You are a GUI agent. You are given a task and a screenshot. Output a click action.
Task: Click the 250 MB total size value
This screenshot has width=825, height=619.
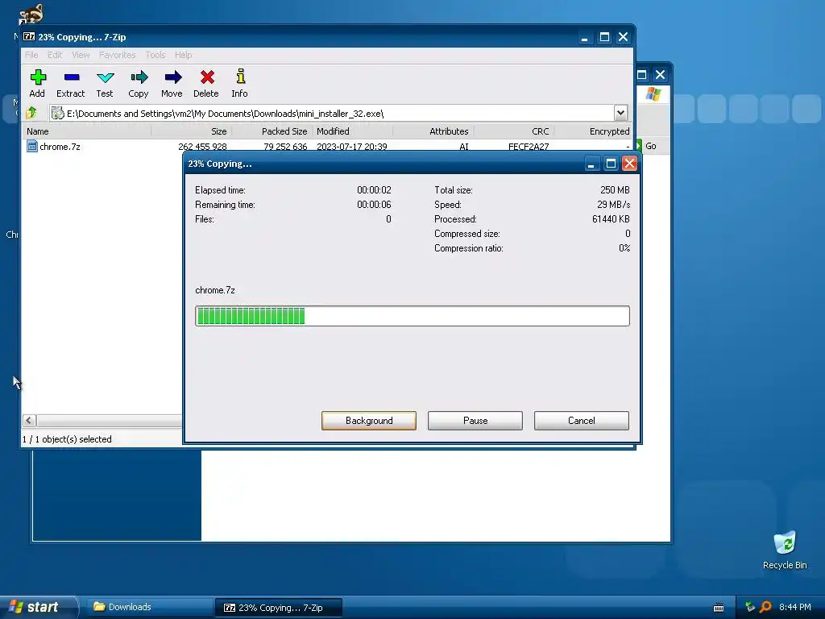[615, 190]
